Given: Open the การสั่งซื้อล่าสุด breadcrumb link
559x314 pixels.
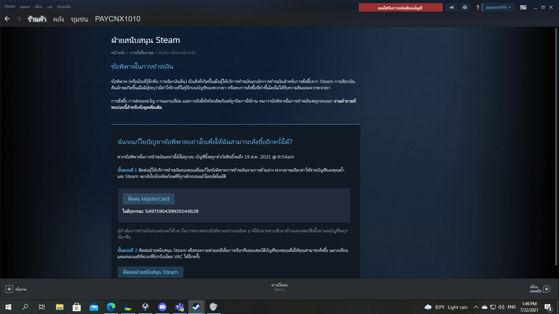Looking at the screenshot, I should click(x=142, y=53).
